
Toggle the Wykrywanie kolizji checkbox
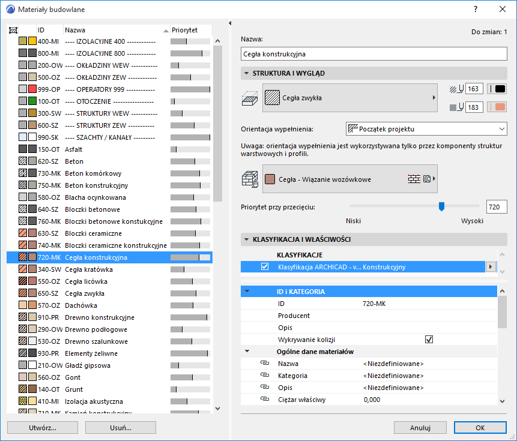pos(429,339)
